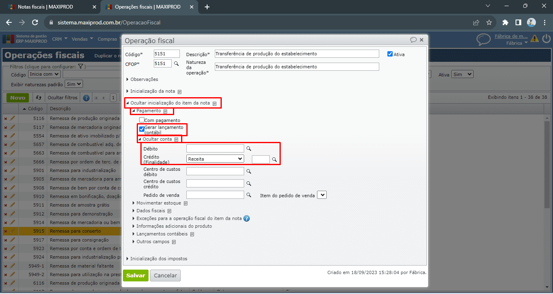Collapse Ocultar inicialização do item da nota
This screenshot has height=294, width=553.
tap(168, 103)
